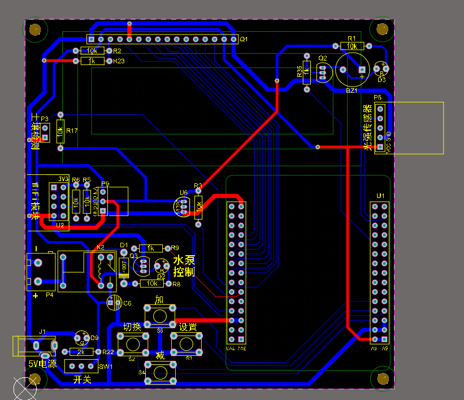The height and width of the screenshot is (400, 464).
Task: Select the S4 push button footprint
Action: click(161, 373)
